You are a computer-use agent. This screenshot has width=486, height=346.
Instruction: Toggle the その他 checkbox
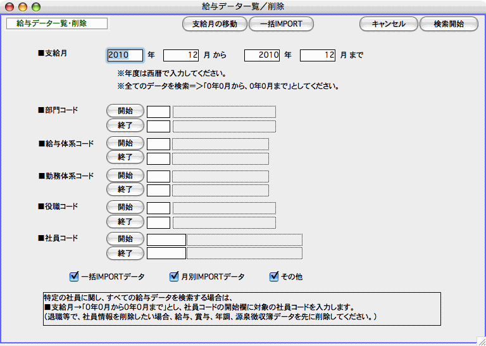coord(274,276)
